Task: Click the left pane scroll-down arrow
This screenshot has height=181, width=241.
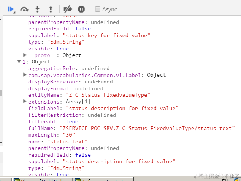Action: [1, 143]
